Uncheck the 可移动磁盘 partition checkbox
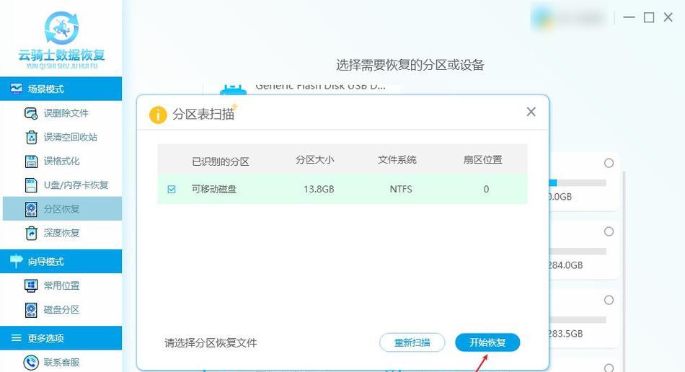This screenshot has height=372, width=685. [172, 189]
